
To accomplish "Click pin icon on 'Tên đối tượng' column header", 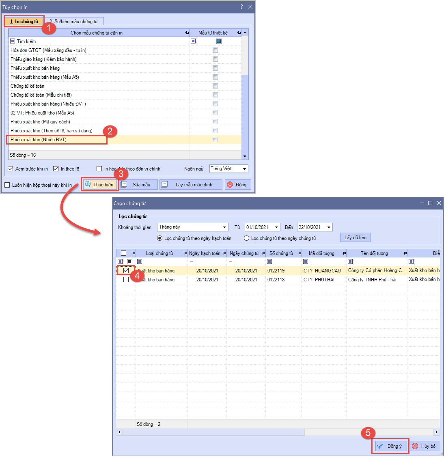I will coord(405,253).
